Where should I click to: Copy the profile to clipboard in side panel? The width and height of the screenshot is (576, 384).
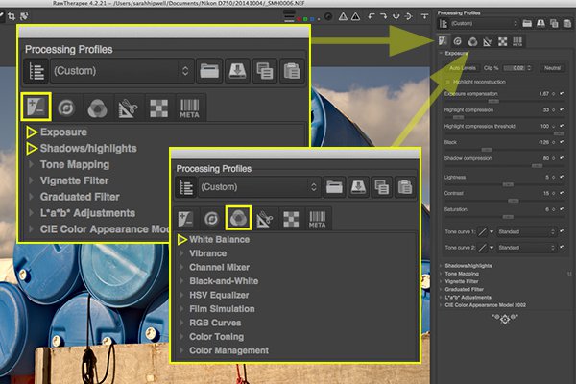tap(554, 24)
